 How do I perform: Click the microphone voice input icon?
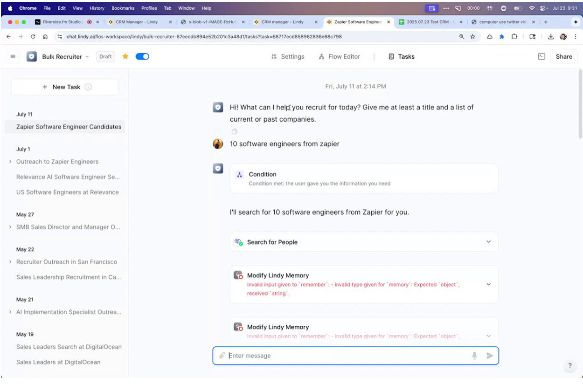tap(474, 356)
